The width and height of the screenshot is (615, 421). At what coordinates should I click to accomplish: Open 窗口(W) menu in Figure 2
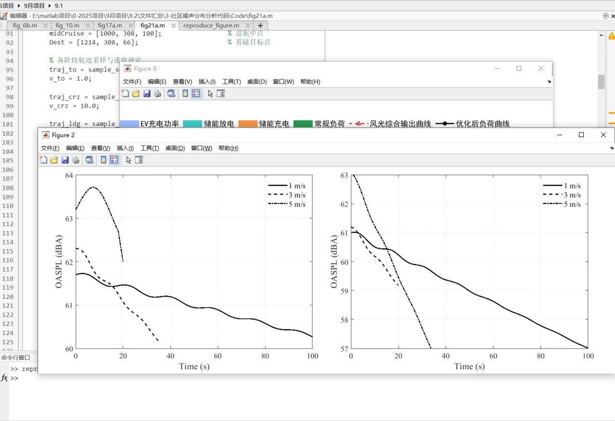(x=202, y=148)
